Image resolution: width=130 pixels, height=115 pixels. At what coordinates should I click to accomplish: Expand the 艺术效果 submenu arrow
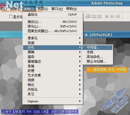tap(80, 75)
